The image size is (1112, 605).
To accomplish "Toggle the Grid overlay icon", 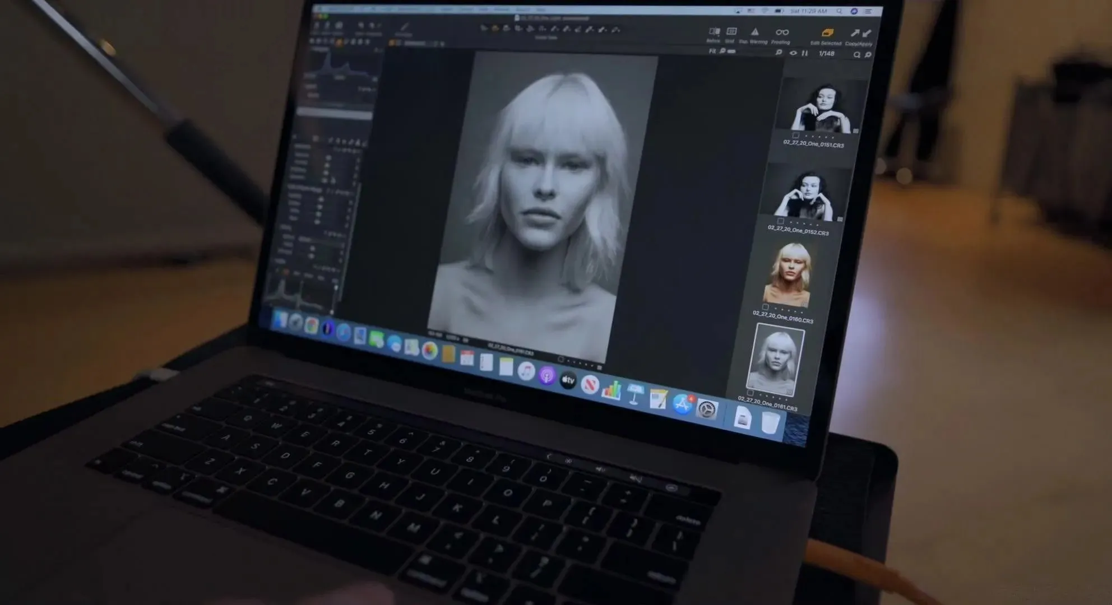I will [x=731, y=32].
